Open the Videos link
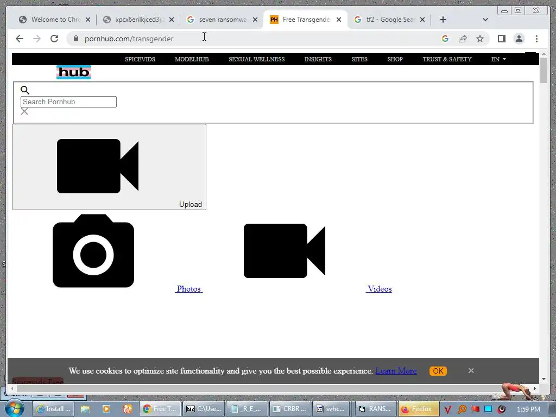 [379, 289]
